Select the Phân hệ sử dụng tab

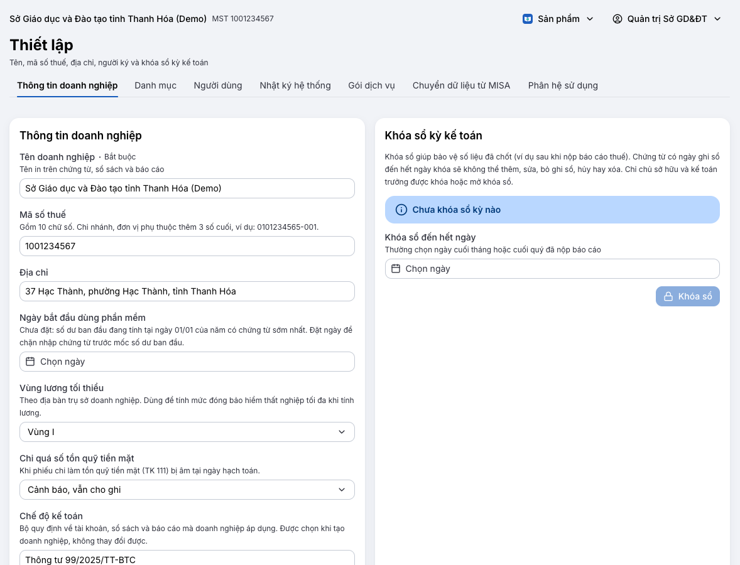[x=563, y=86]
